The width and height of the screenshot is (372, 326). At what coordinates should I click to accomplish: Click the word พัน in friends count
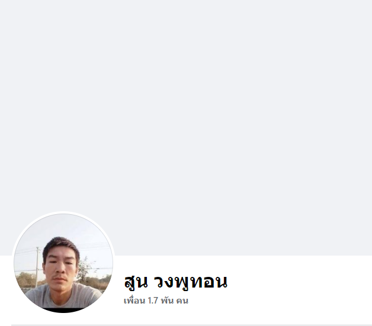(167, 301)
